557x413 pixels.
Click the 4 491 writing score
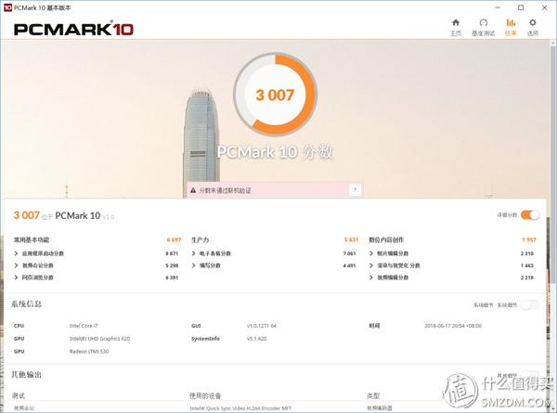[x=350, y=265]
